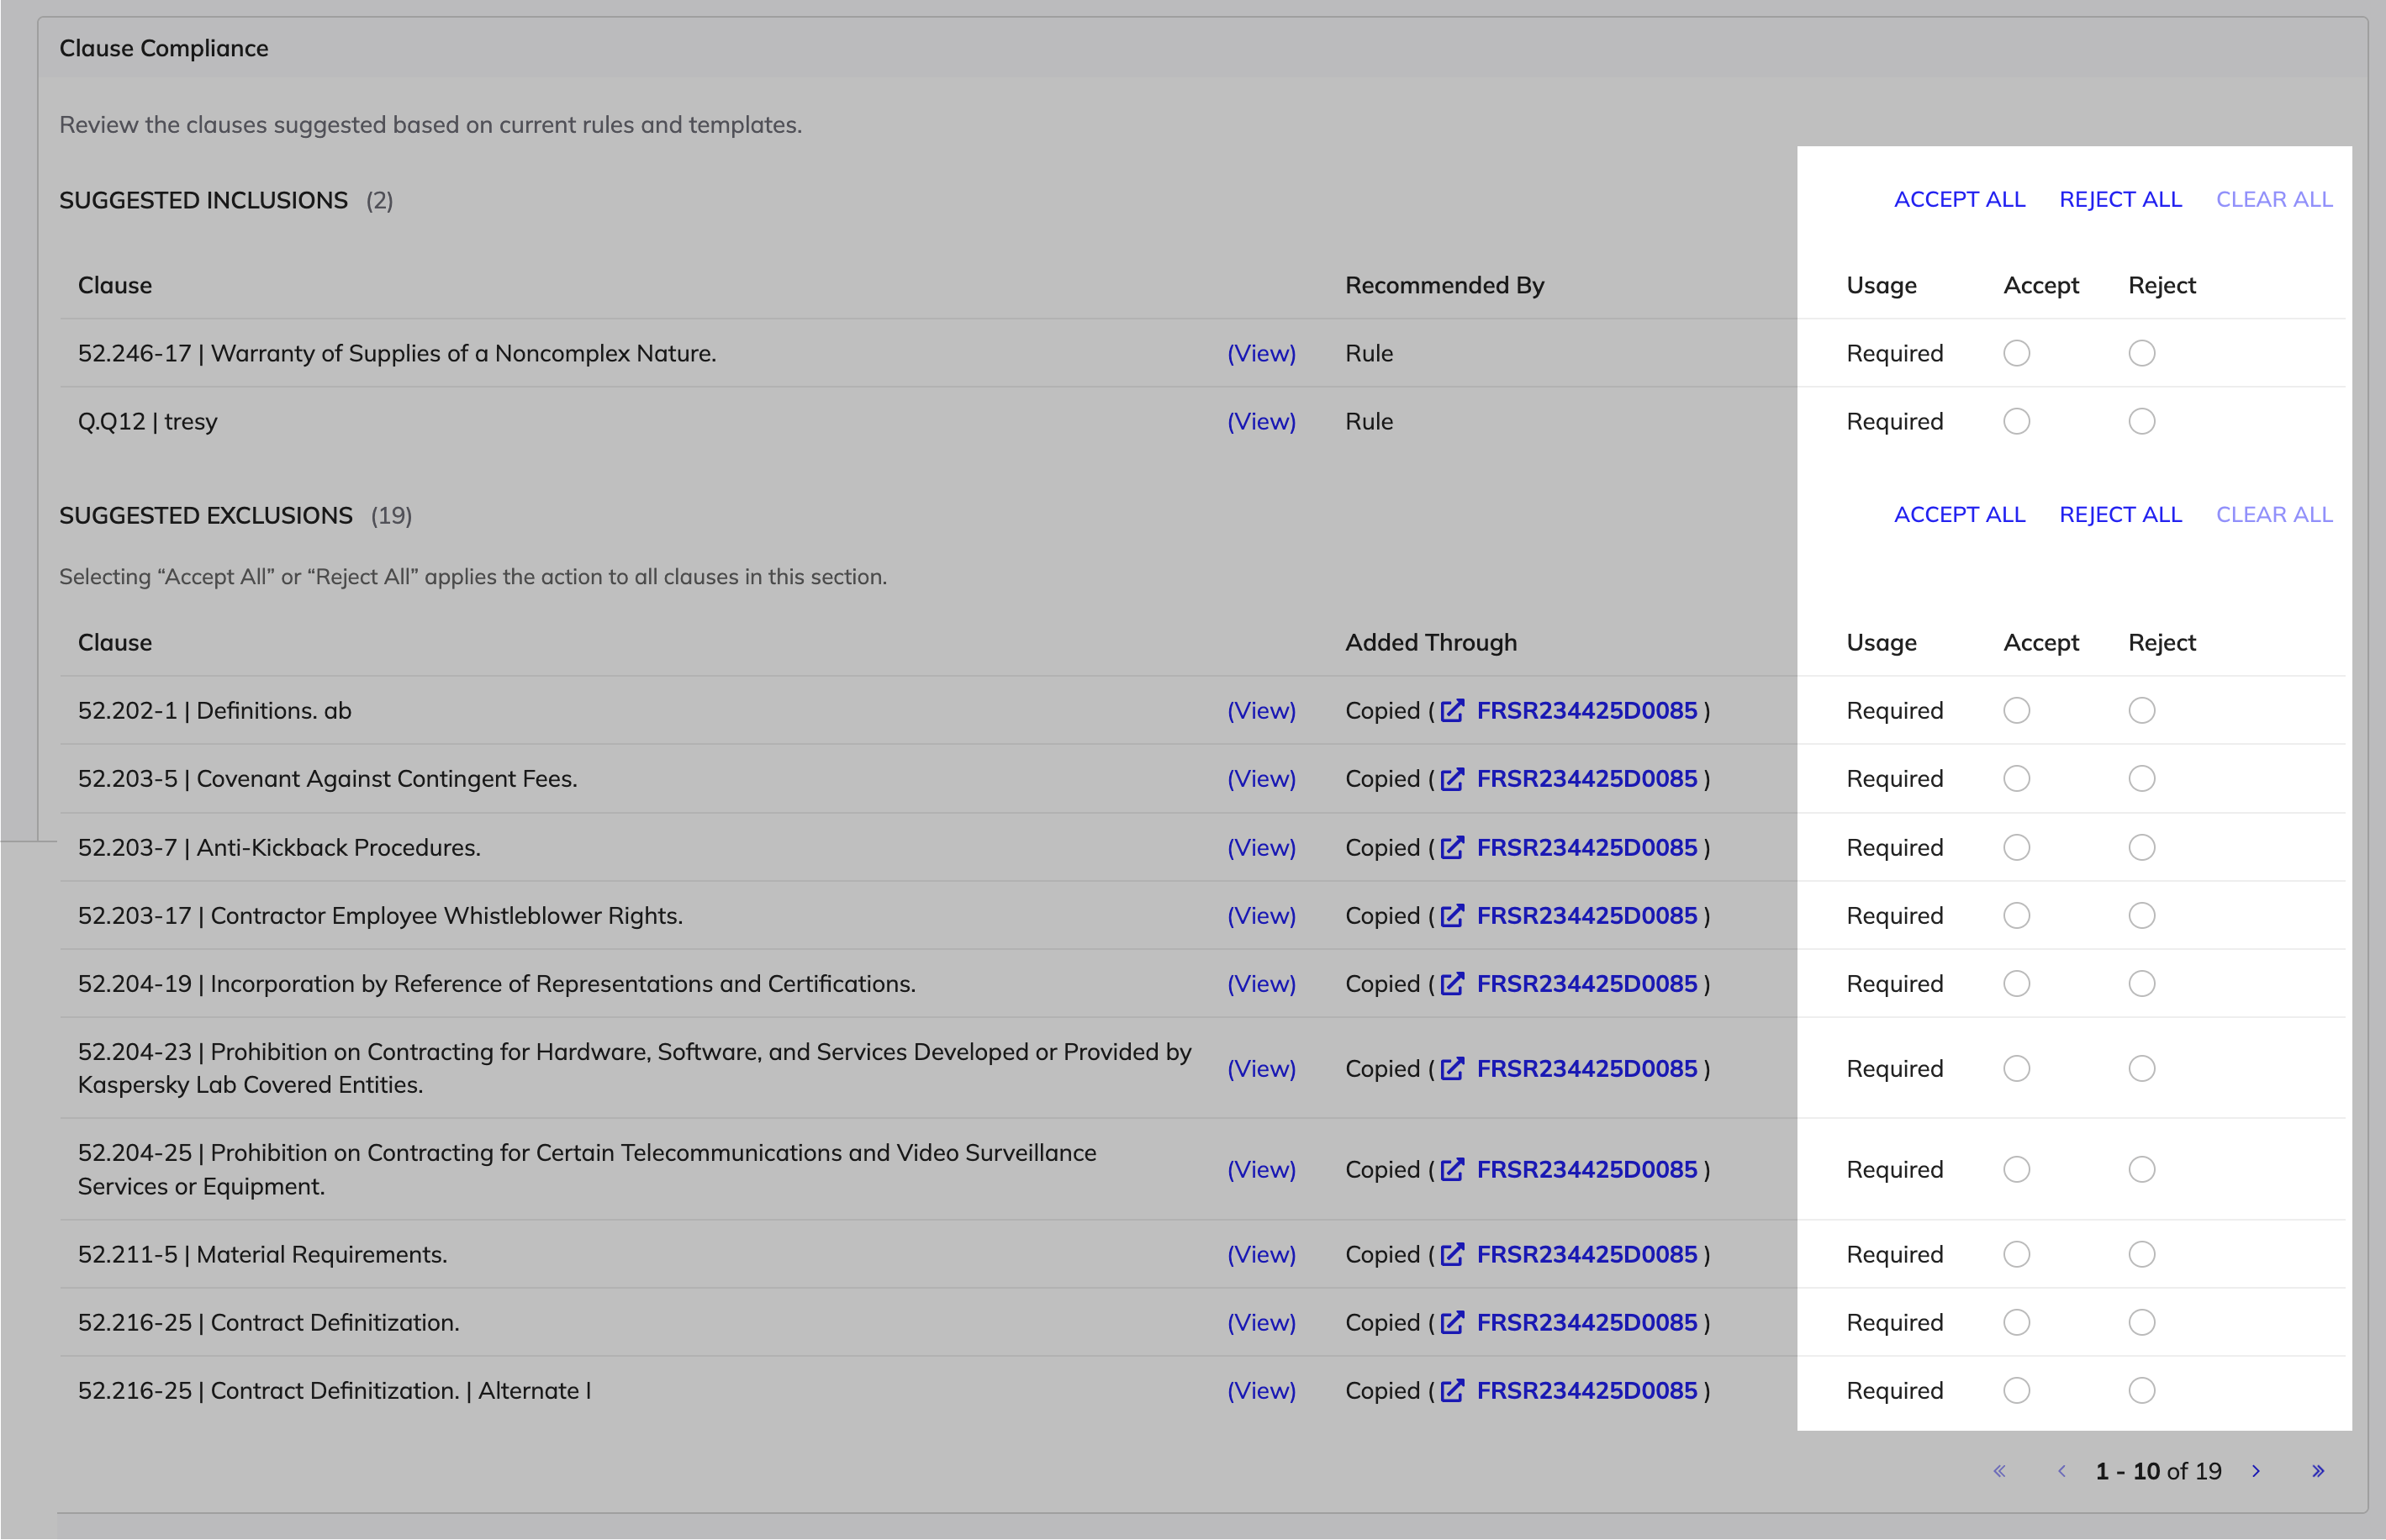Viewport: 2386px width, 1540px height.
Task: View the 52.246-17 Warranty clause
Action: [x=1261, y=354]
